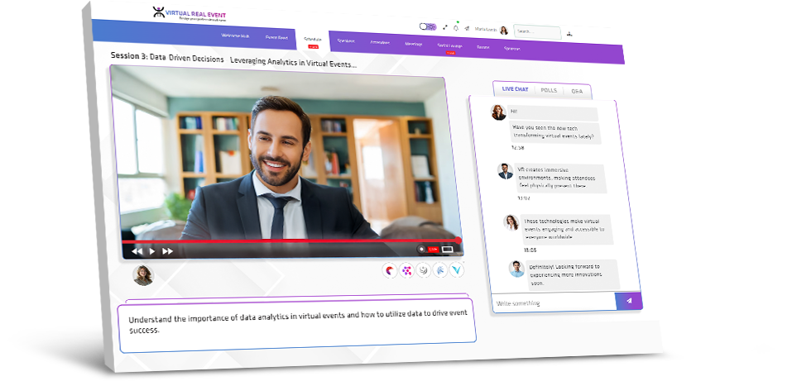792x381 pixels.
Task: Click the blue V sponsor logo
Action: (x=457, y=270)
